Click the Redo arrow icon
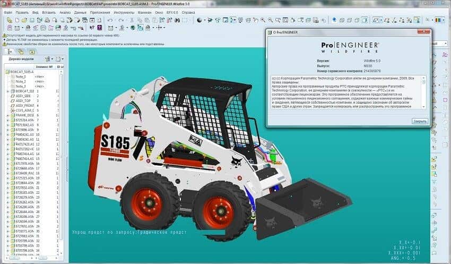 [x=121, y=20]
